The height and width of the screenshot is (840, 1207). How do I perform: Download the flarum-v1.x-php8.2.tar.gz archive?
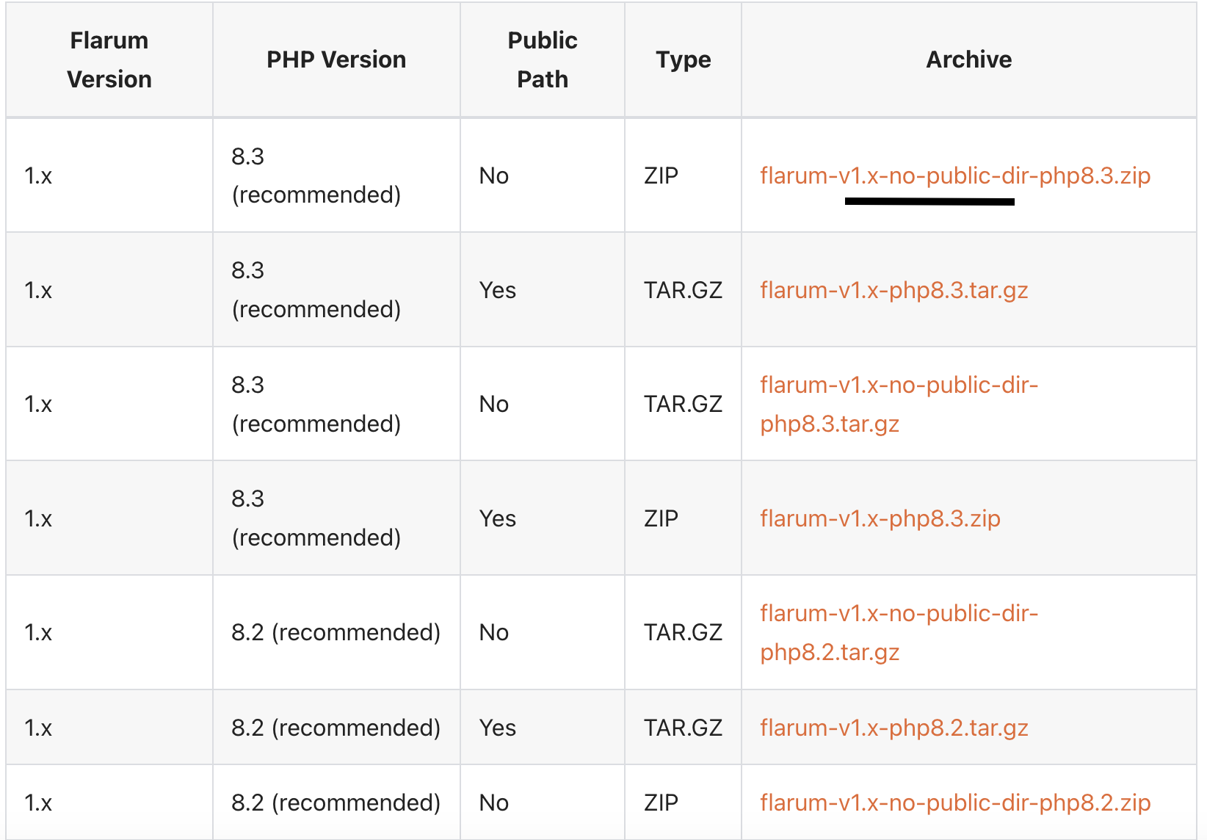click(894, 728)
